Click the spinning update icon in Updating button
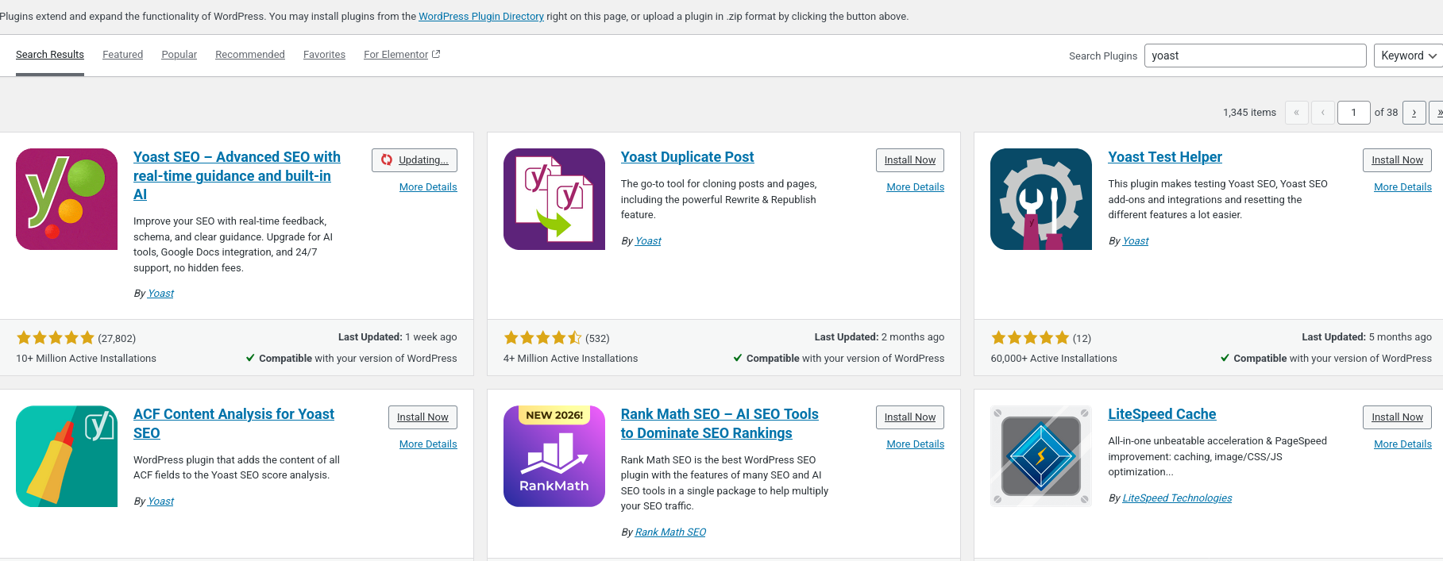Viewport: 1443px width, 561px height. pos(387,159)
